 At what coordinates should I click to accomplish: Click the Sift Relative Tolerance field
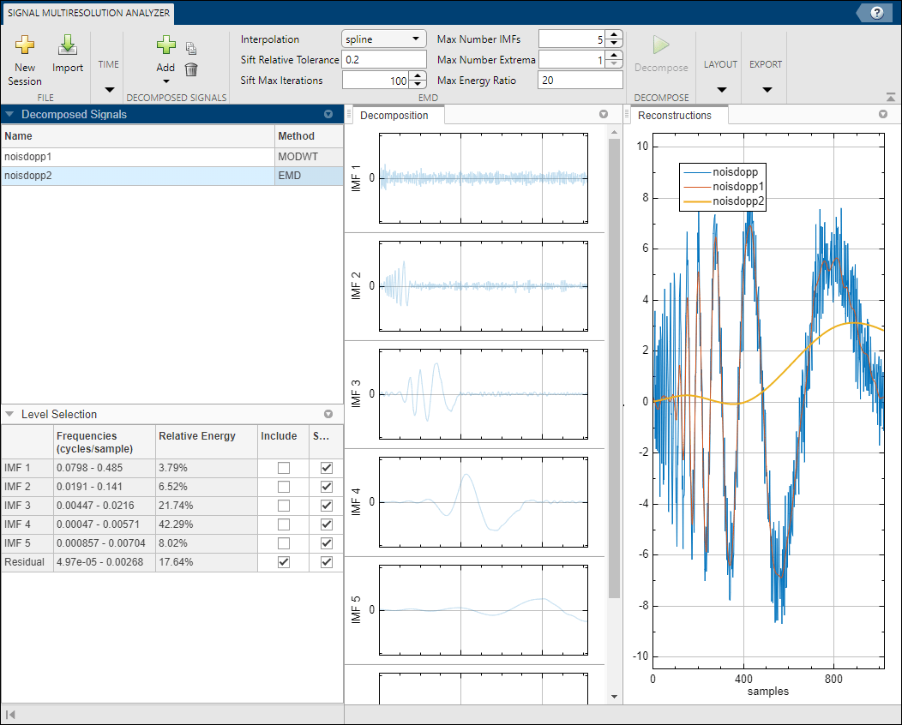click(383, 60)
